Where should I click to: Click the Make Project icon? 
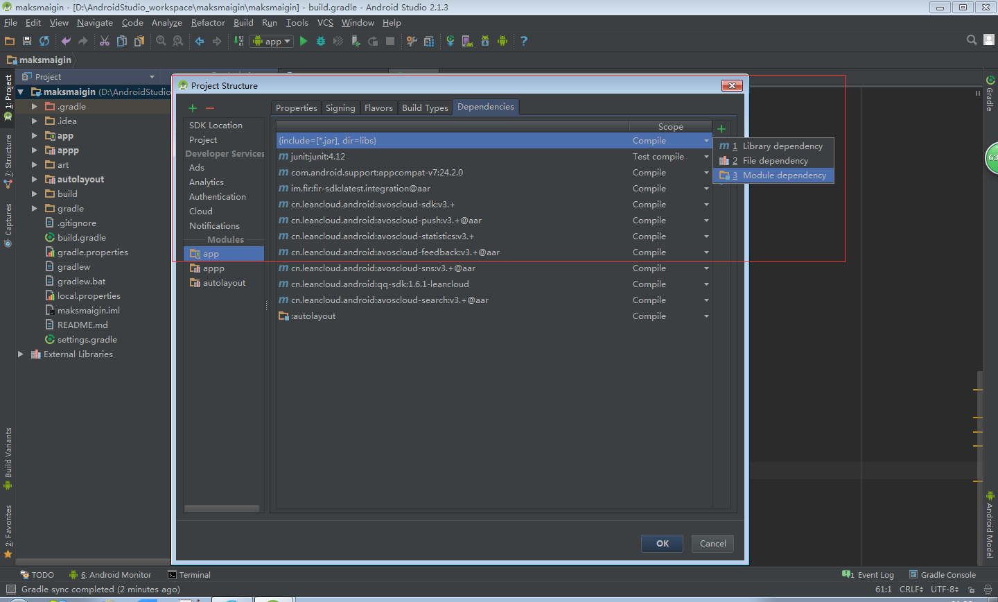click(239, 41)
